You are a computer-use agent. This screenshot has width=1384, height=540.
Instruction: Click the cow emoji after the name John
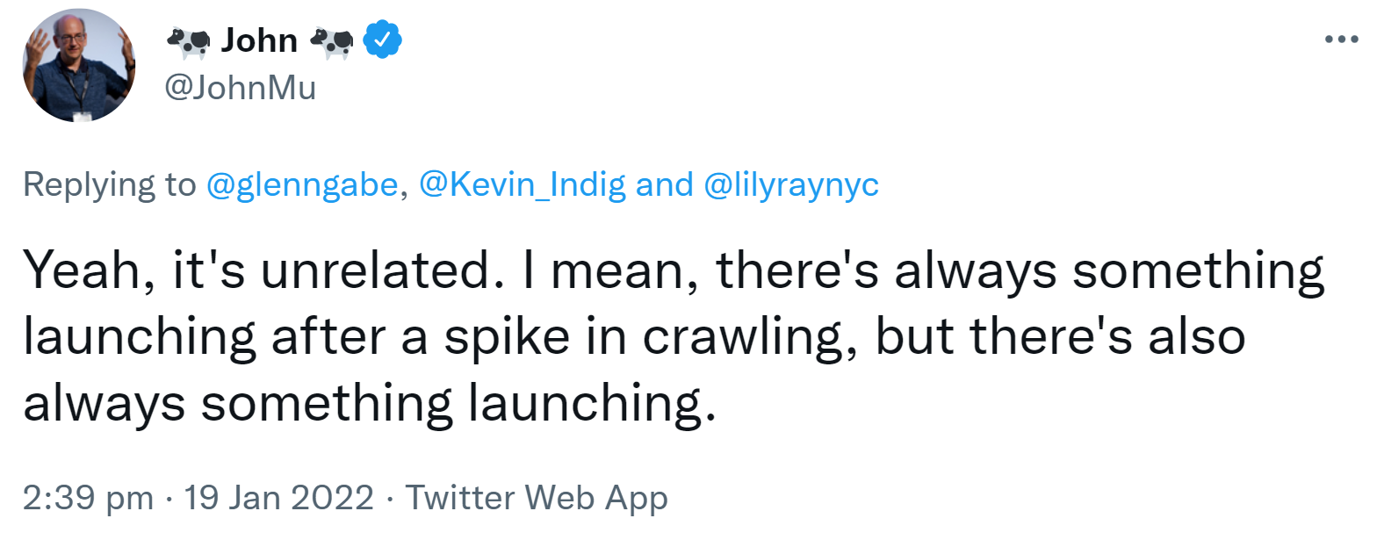click(332, 41)
